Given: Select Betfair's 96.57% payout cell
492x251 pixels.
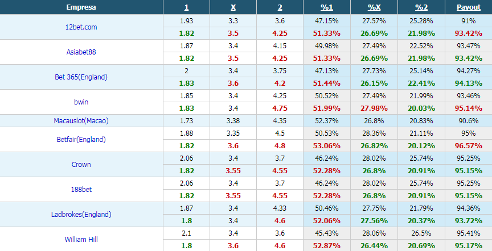Looking at the screenshot, I should point(469,146).
